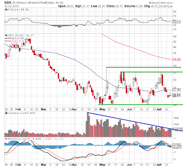This screenshot has width=183, height=167.
Task: Click the blue MA(50) legend line swatch
Action: coord(6,38)
